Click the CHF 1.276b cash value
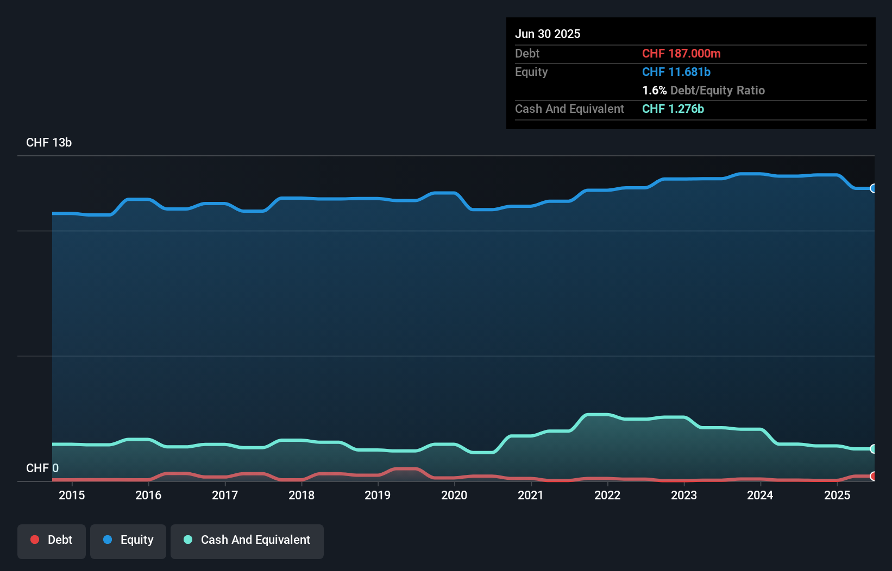892x571 pixels. tap(673, 109)
